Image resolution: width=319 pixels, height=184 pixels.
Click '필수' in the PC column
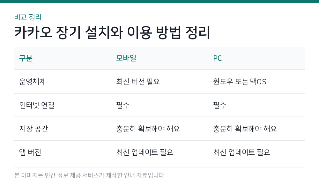pyautogui.click(x=220, y=105)
